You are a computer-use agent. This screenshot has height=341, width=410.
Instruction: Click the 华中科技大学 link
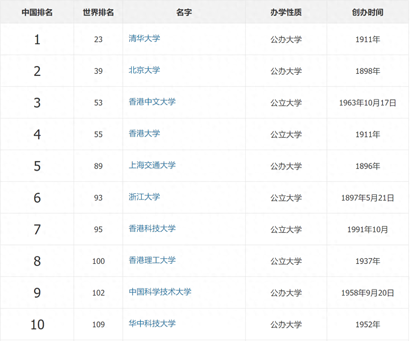coord(152,324)
